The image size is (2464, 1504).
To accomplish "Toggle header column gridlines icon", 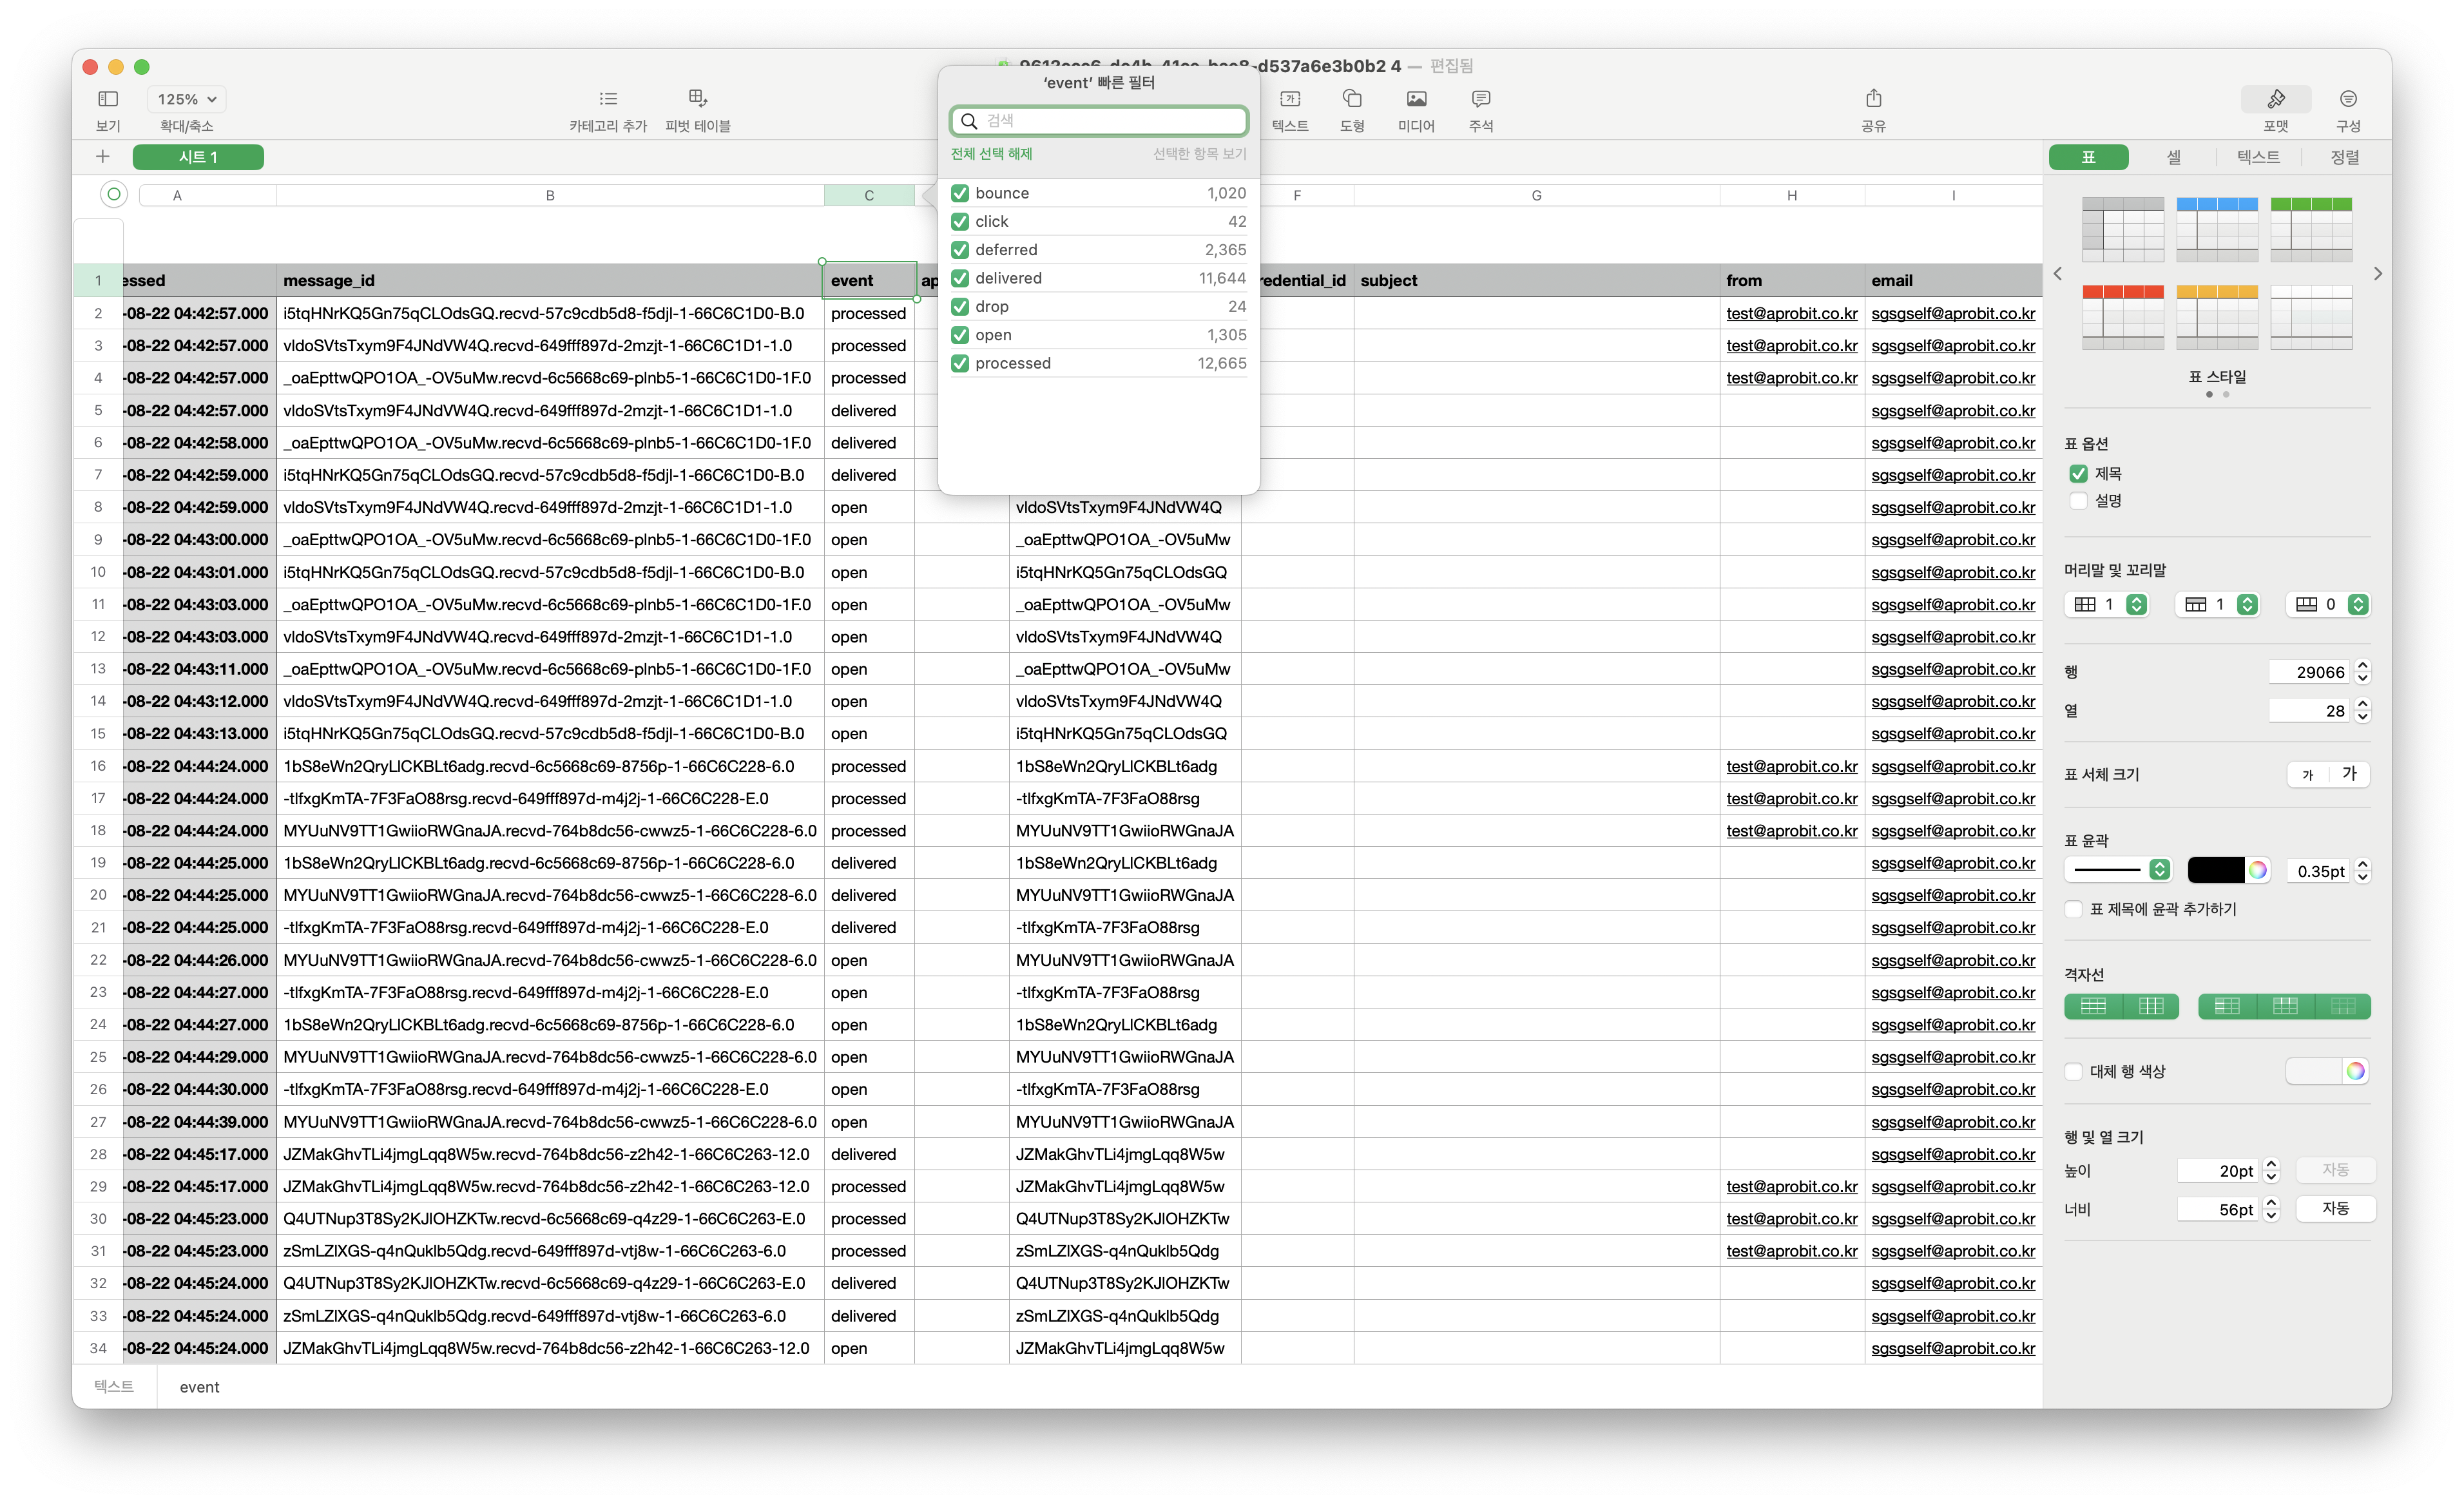I will pyautogui.click(x=2227, y=1007).
